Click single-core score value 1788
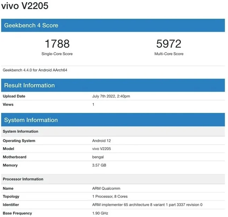This screenshot has height=217, width=228. click(57, 43)
